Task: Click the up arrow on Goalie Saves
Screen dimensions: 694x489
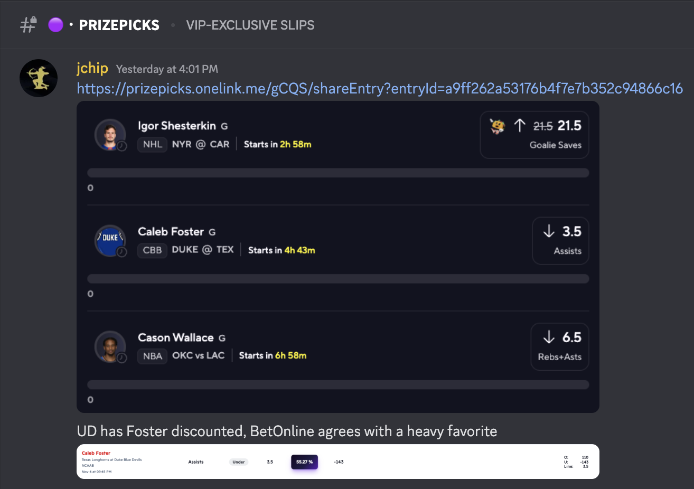Action: point(520,126)
